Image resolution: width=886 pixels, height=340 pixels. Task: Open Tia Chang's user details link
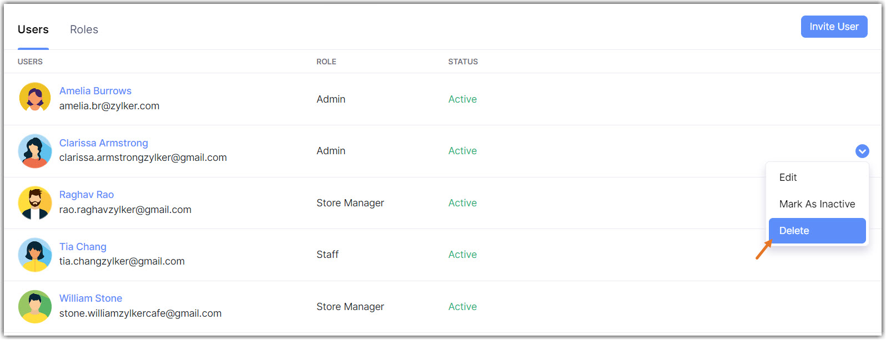[83, 247]
